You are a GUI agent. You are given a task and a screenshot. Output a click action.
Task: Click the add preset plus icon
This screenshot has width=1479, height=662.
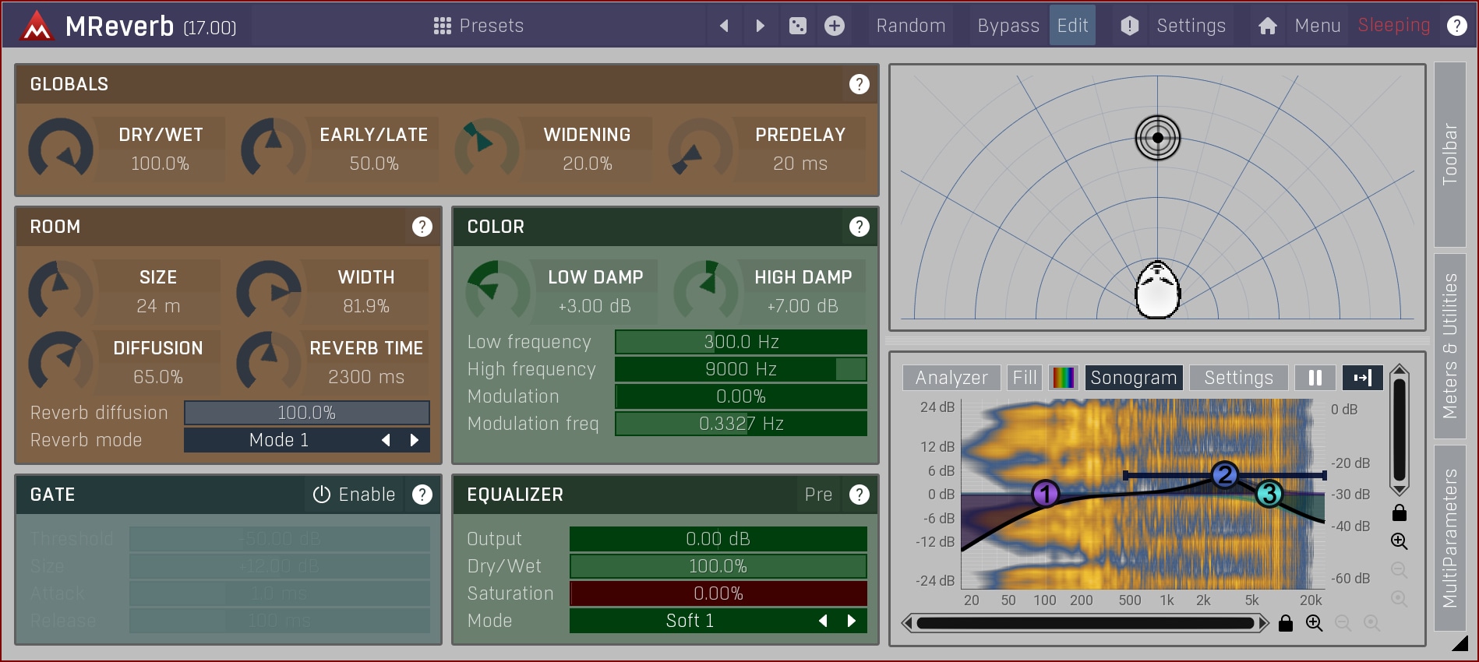(x=835, y=26)
